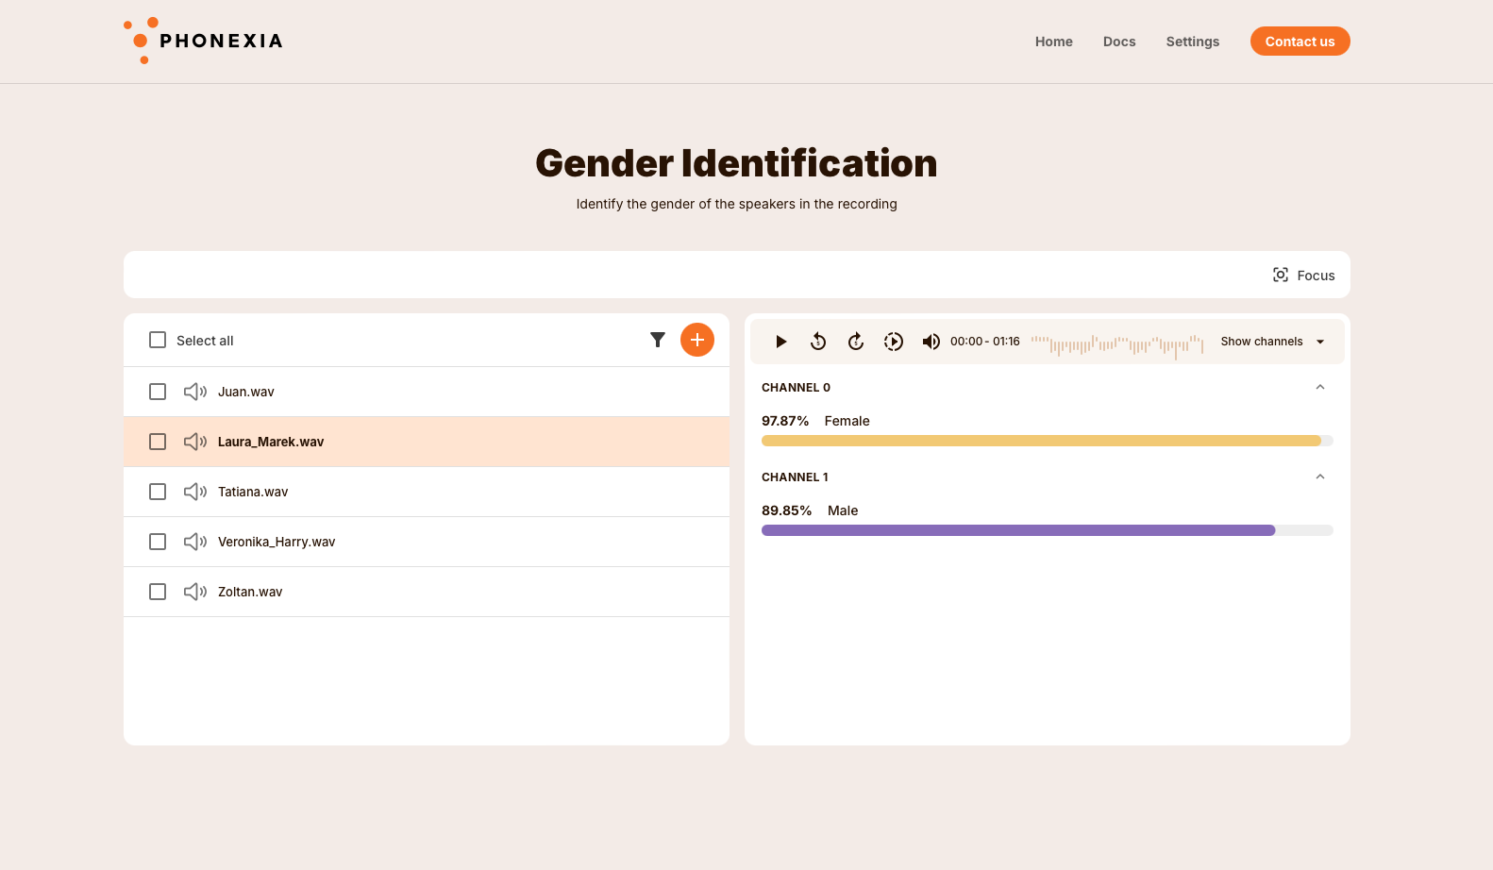Click the 89.85% Male result

(x=810, y=510)
